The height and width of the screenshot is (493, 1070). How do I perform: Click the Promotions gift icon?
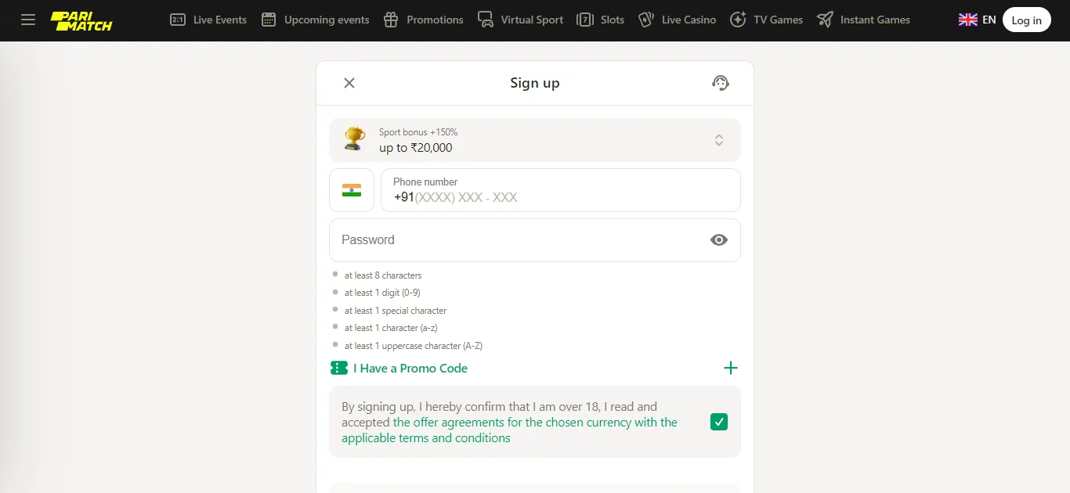click(391, 20)
